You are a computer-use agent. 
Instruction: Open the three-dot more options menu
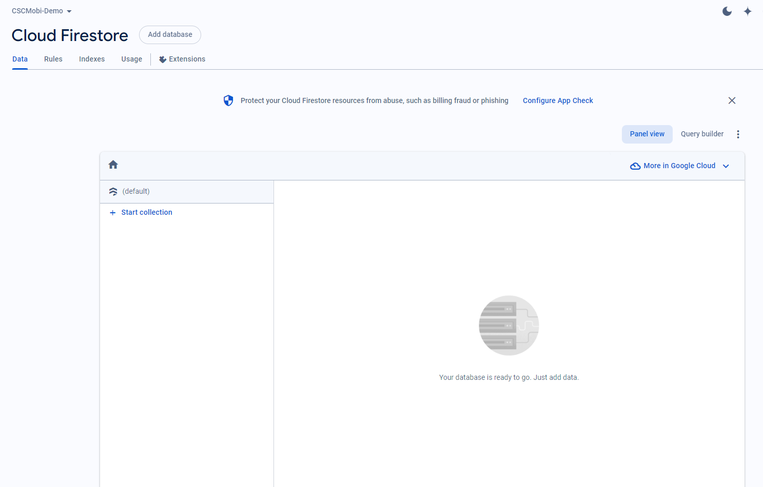tap(738, 134)
